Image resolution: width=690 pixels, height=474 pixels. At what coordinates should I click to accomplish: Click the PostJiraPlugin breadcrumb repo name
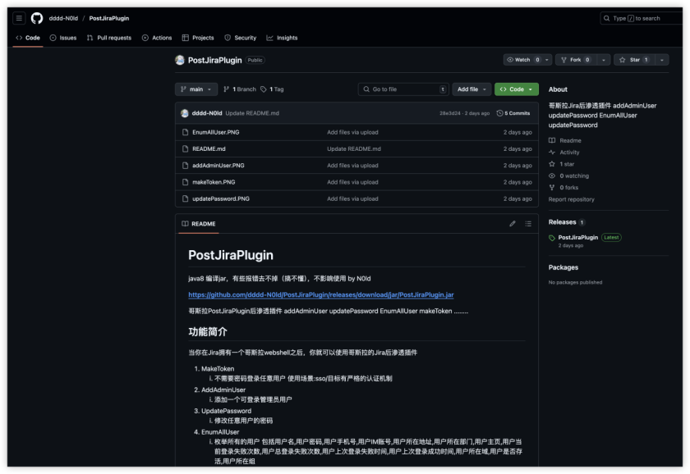(x=109, y=18)
